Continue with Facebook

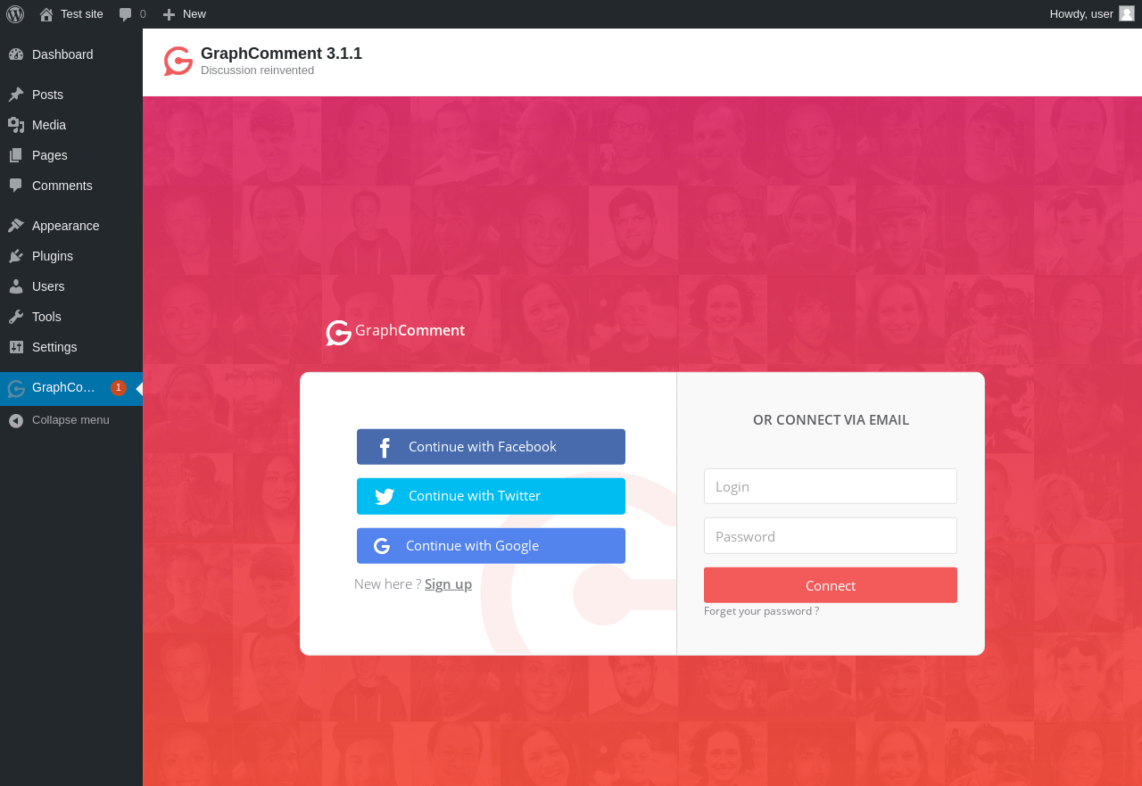(491, 447)
